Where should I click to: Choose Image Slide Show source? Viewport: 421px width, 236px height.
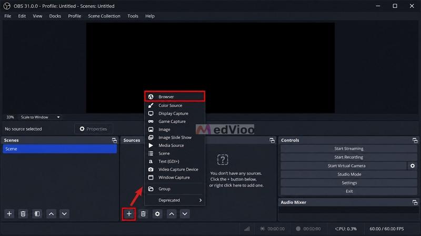point(175,137)
